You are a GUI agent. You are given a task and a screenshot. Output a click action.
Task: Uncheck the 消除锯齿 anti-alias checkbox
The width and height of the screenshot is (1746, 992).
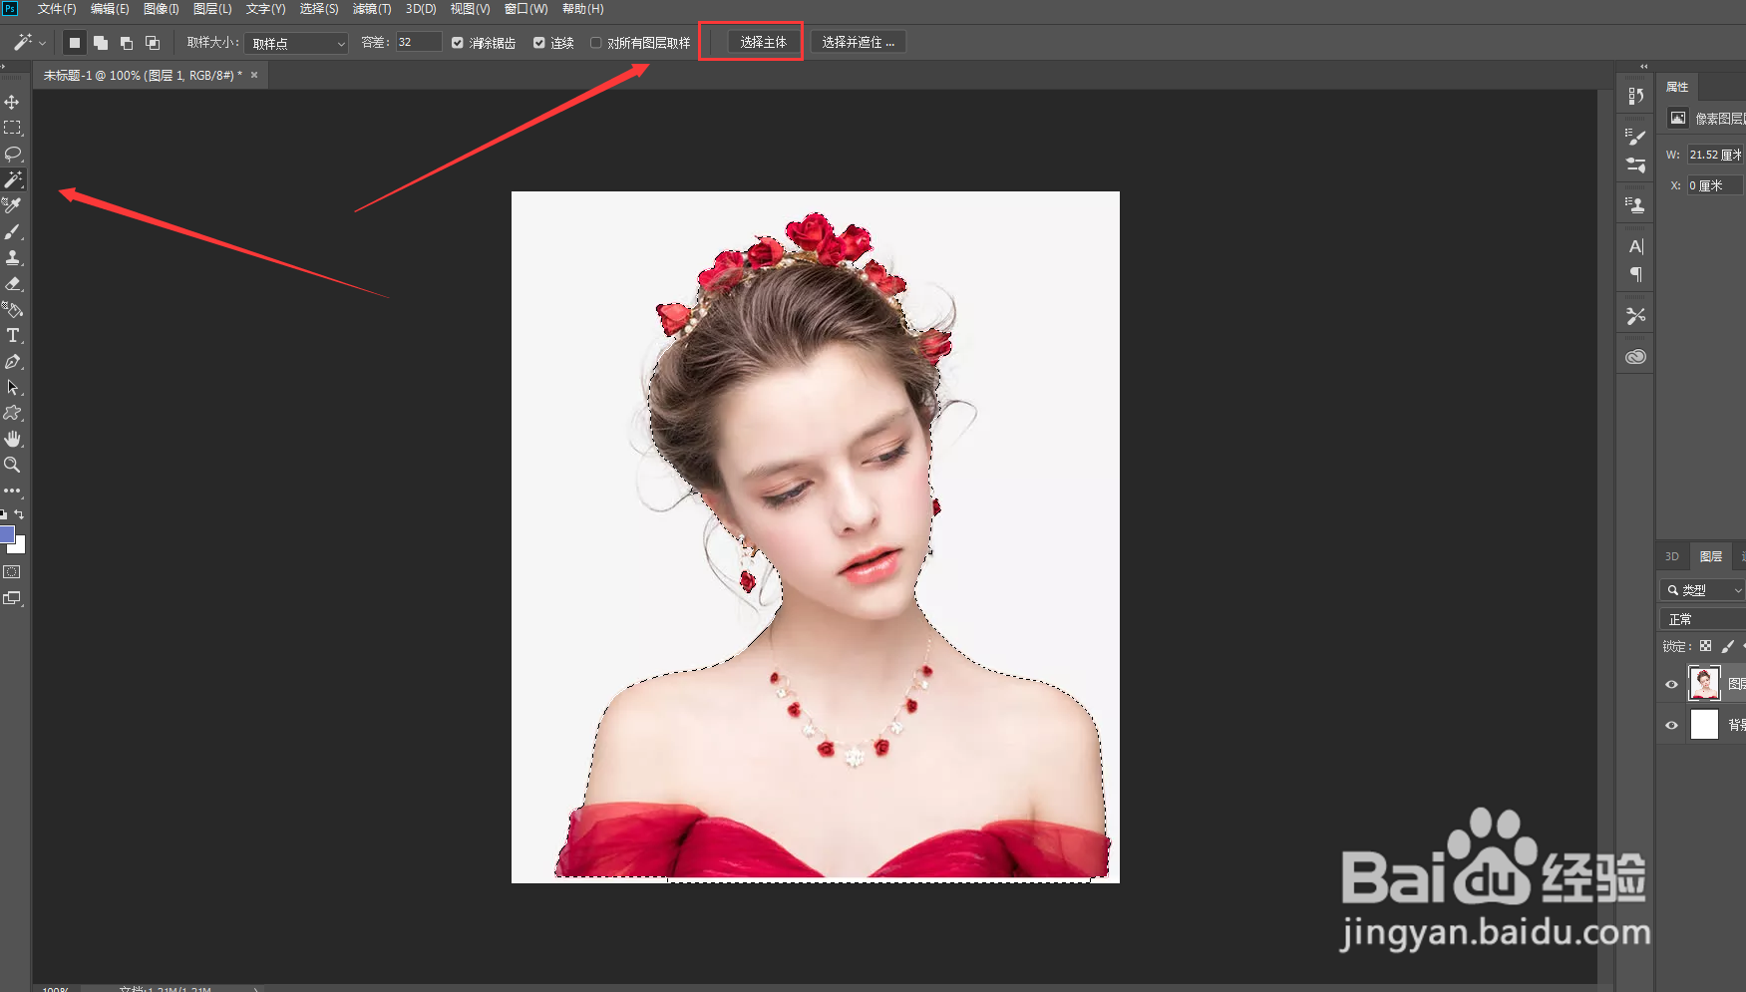[x=458, y=43]
